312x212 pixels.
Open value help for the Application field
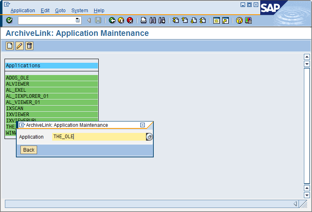coord(150,137)
